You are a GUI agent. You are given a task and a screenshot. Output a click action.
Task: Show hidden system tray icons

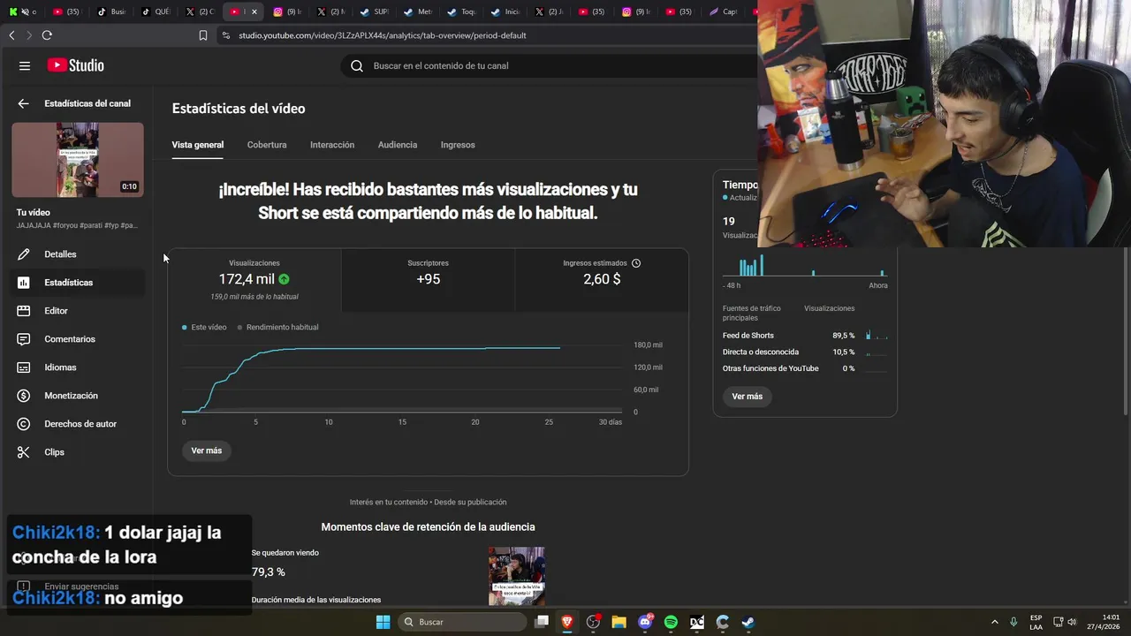click(x=994, y=622)
